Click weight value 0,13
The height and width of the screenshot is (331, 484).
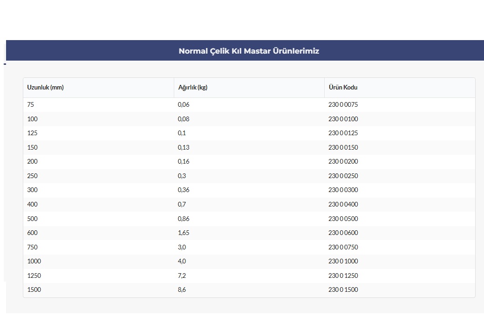[184, 147]
